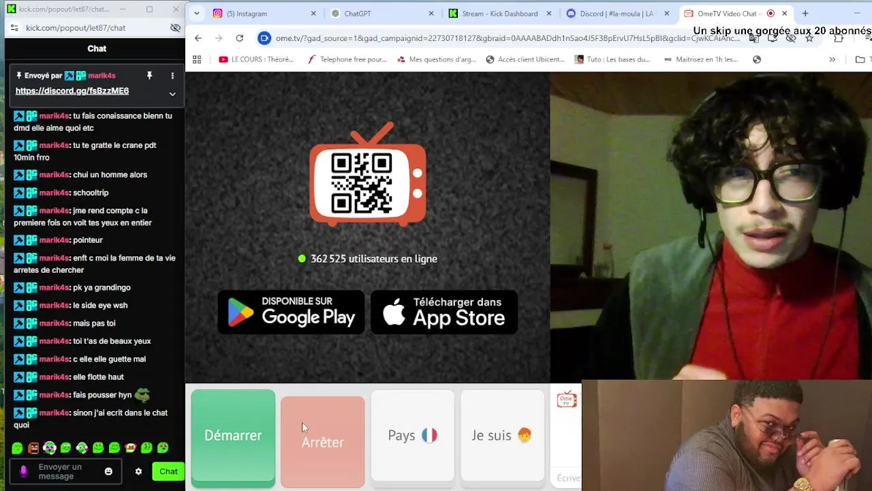Click the extensions puzzle icon in Chrome
This screenshot has width=872, height=491.
(839, 38)
